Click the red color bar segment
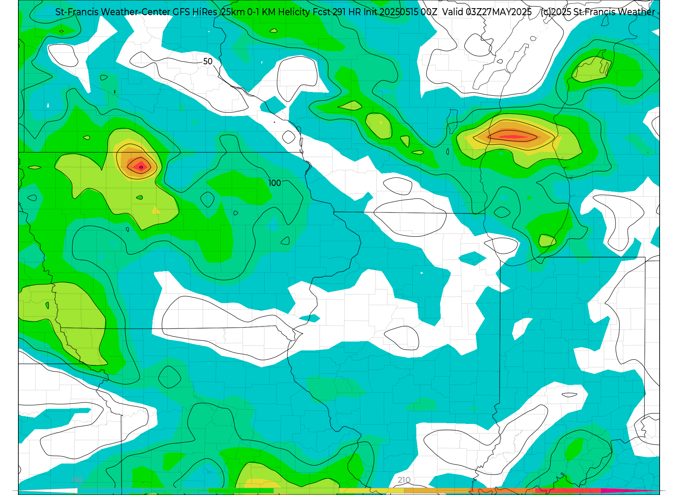This screenshot has height=495, width=678. 567,491
